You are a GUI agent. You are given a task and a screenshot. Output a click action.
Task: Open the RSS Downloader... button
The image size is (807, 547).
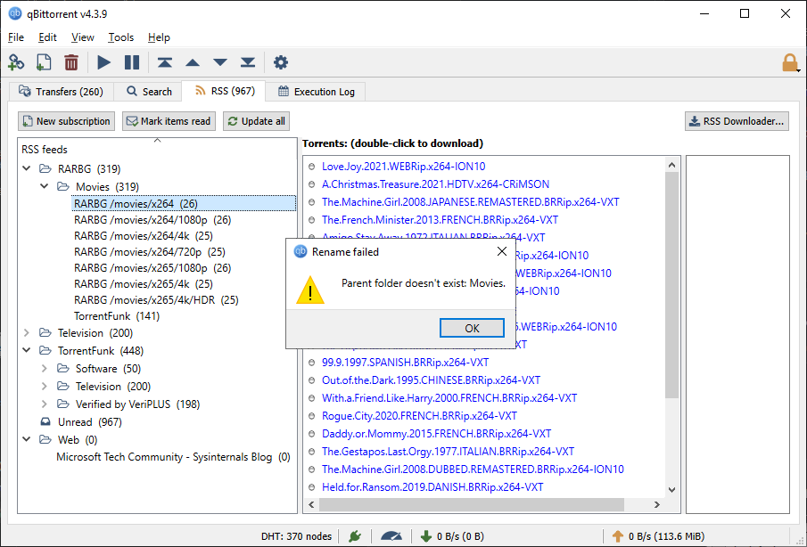point(737,121)
